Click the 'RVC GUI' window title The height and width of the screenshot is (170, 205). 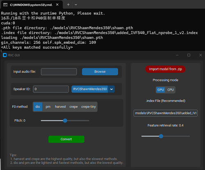(14, 55)
